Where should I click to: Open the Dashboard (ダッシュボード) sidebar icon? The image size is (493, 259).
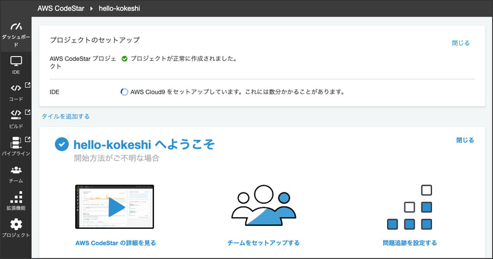click(16, 26)
